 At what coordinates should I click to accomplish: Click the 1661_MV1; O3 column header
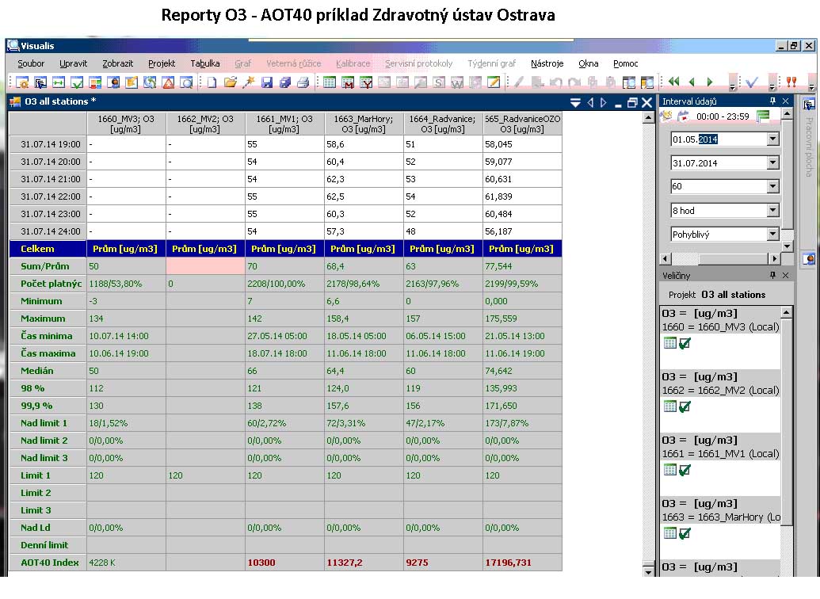[x=284, y=124]
